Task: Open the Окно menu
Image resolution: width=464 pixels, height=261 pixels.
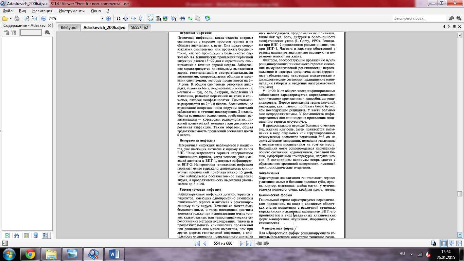Action: coord(96,11)
